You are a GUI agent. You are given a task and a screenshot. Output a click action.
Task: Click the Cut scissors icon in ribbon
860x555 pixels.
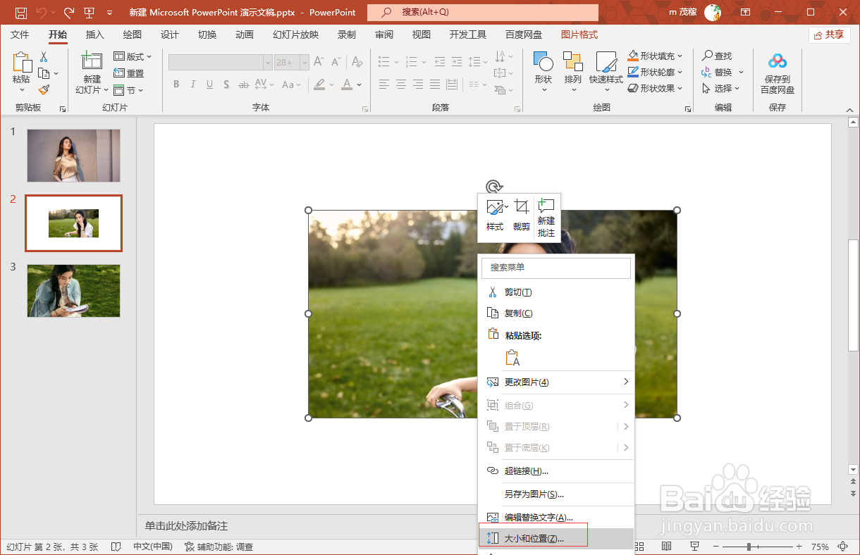pyautogui.click(x=44, y=57)
